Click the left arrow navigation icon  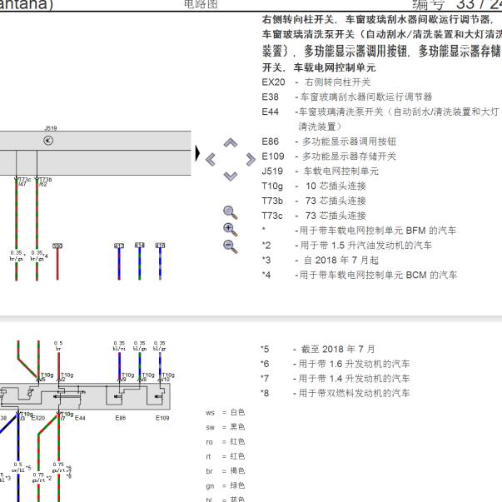click(x=211, y=160)
